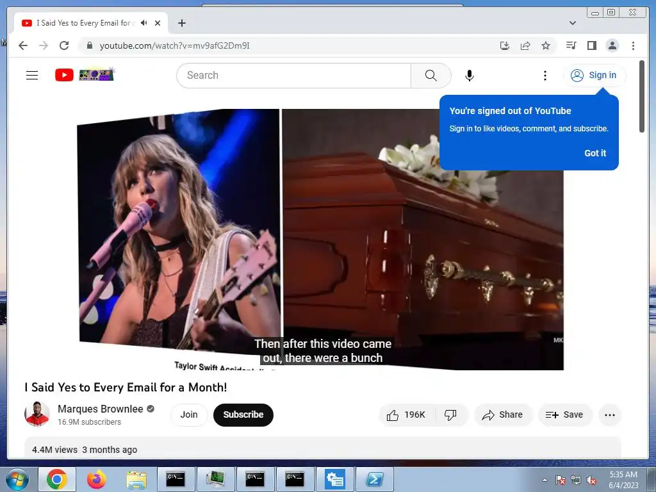This screenshot has width=656, height=492.
Task: Show hidden tray icons arrow
Action: point(545,480)
